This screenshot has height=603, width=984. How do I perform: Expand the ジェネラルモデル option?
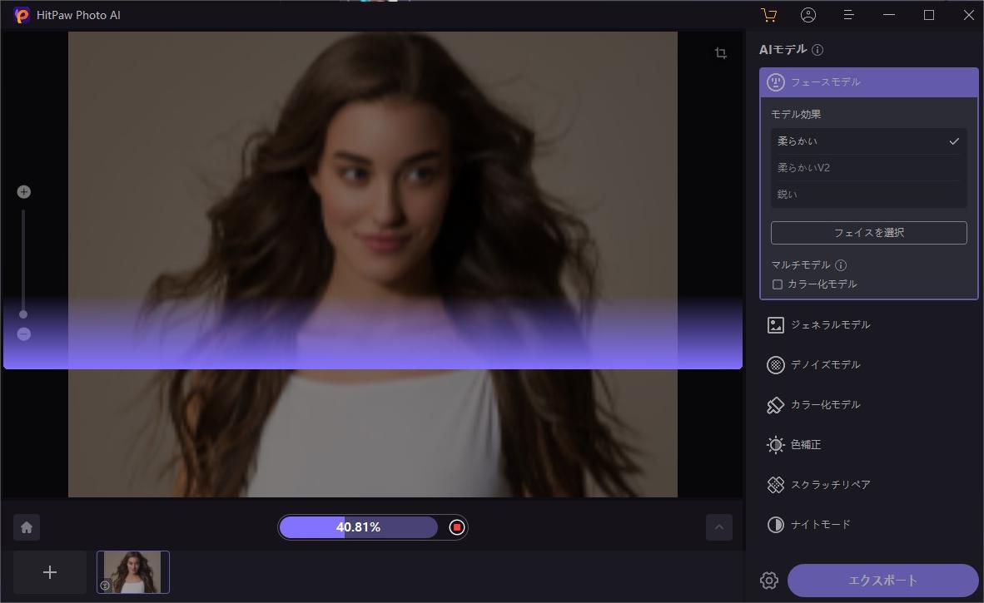[830, 325]
